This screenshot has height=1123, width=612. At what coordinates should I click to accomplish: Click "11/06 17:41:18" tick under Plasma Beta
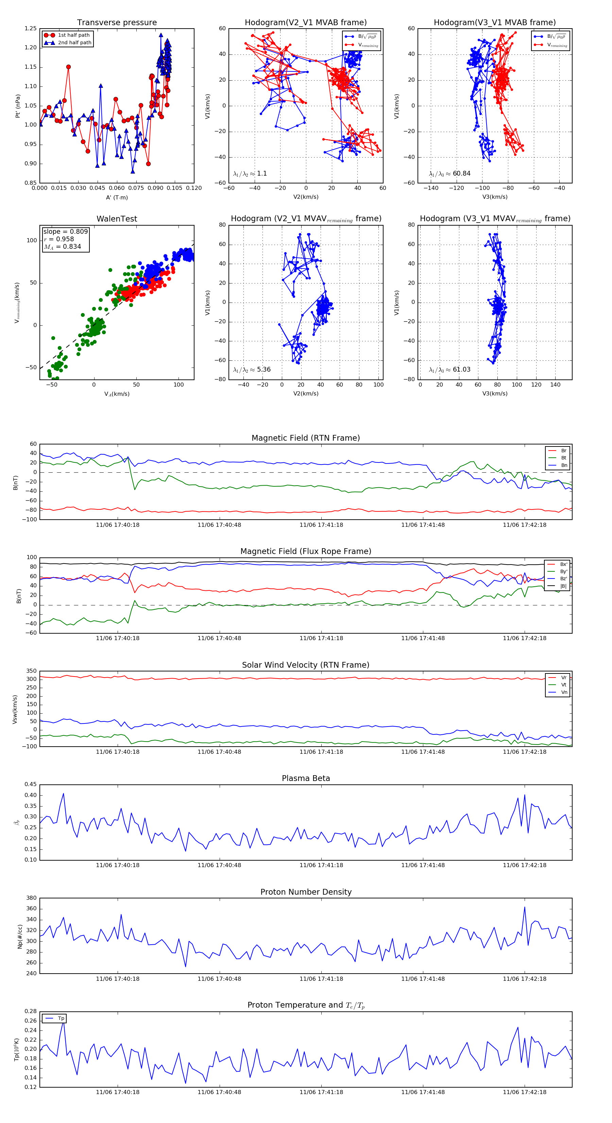[x=321, y=865]
